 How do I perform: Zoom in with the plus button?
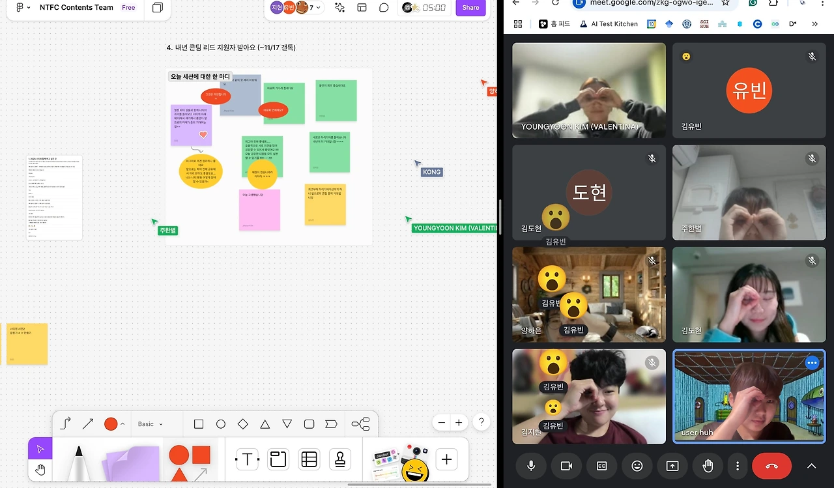pos(459,423)
